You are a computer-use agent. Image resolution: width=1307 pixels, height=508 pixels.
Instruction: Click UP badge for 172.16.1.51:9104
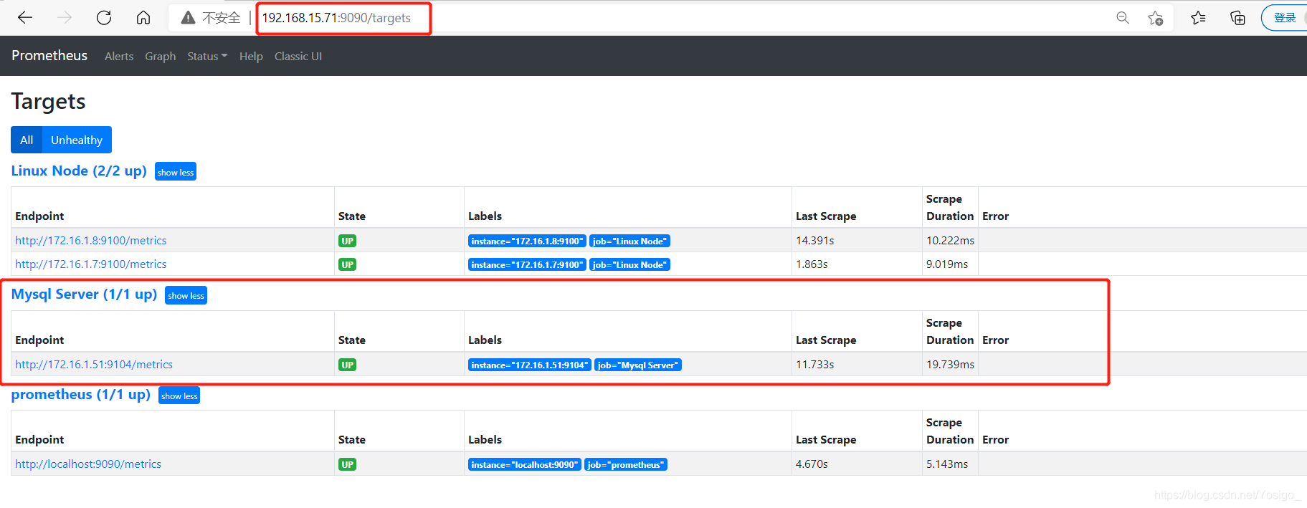(348, 365)
